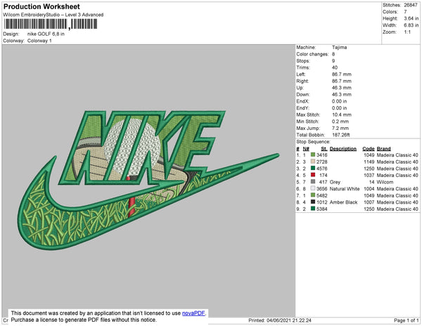Open the novaPDF hyperlink
This screenshot has height=326, width=422.
click(x=193, y=313)
